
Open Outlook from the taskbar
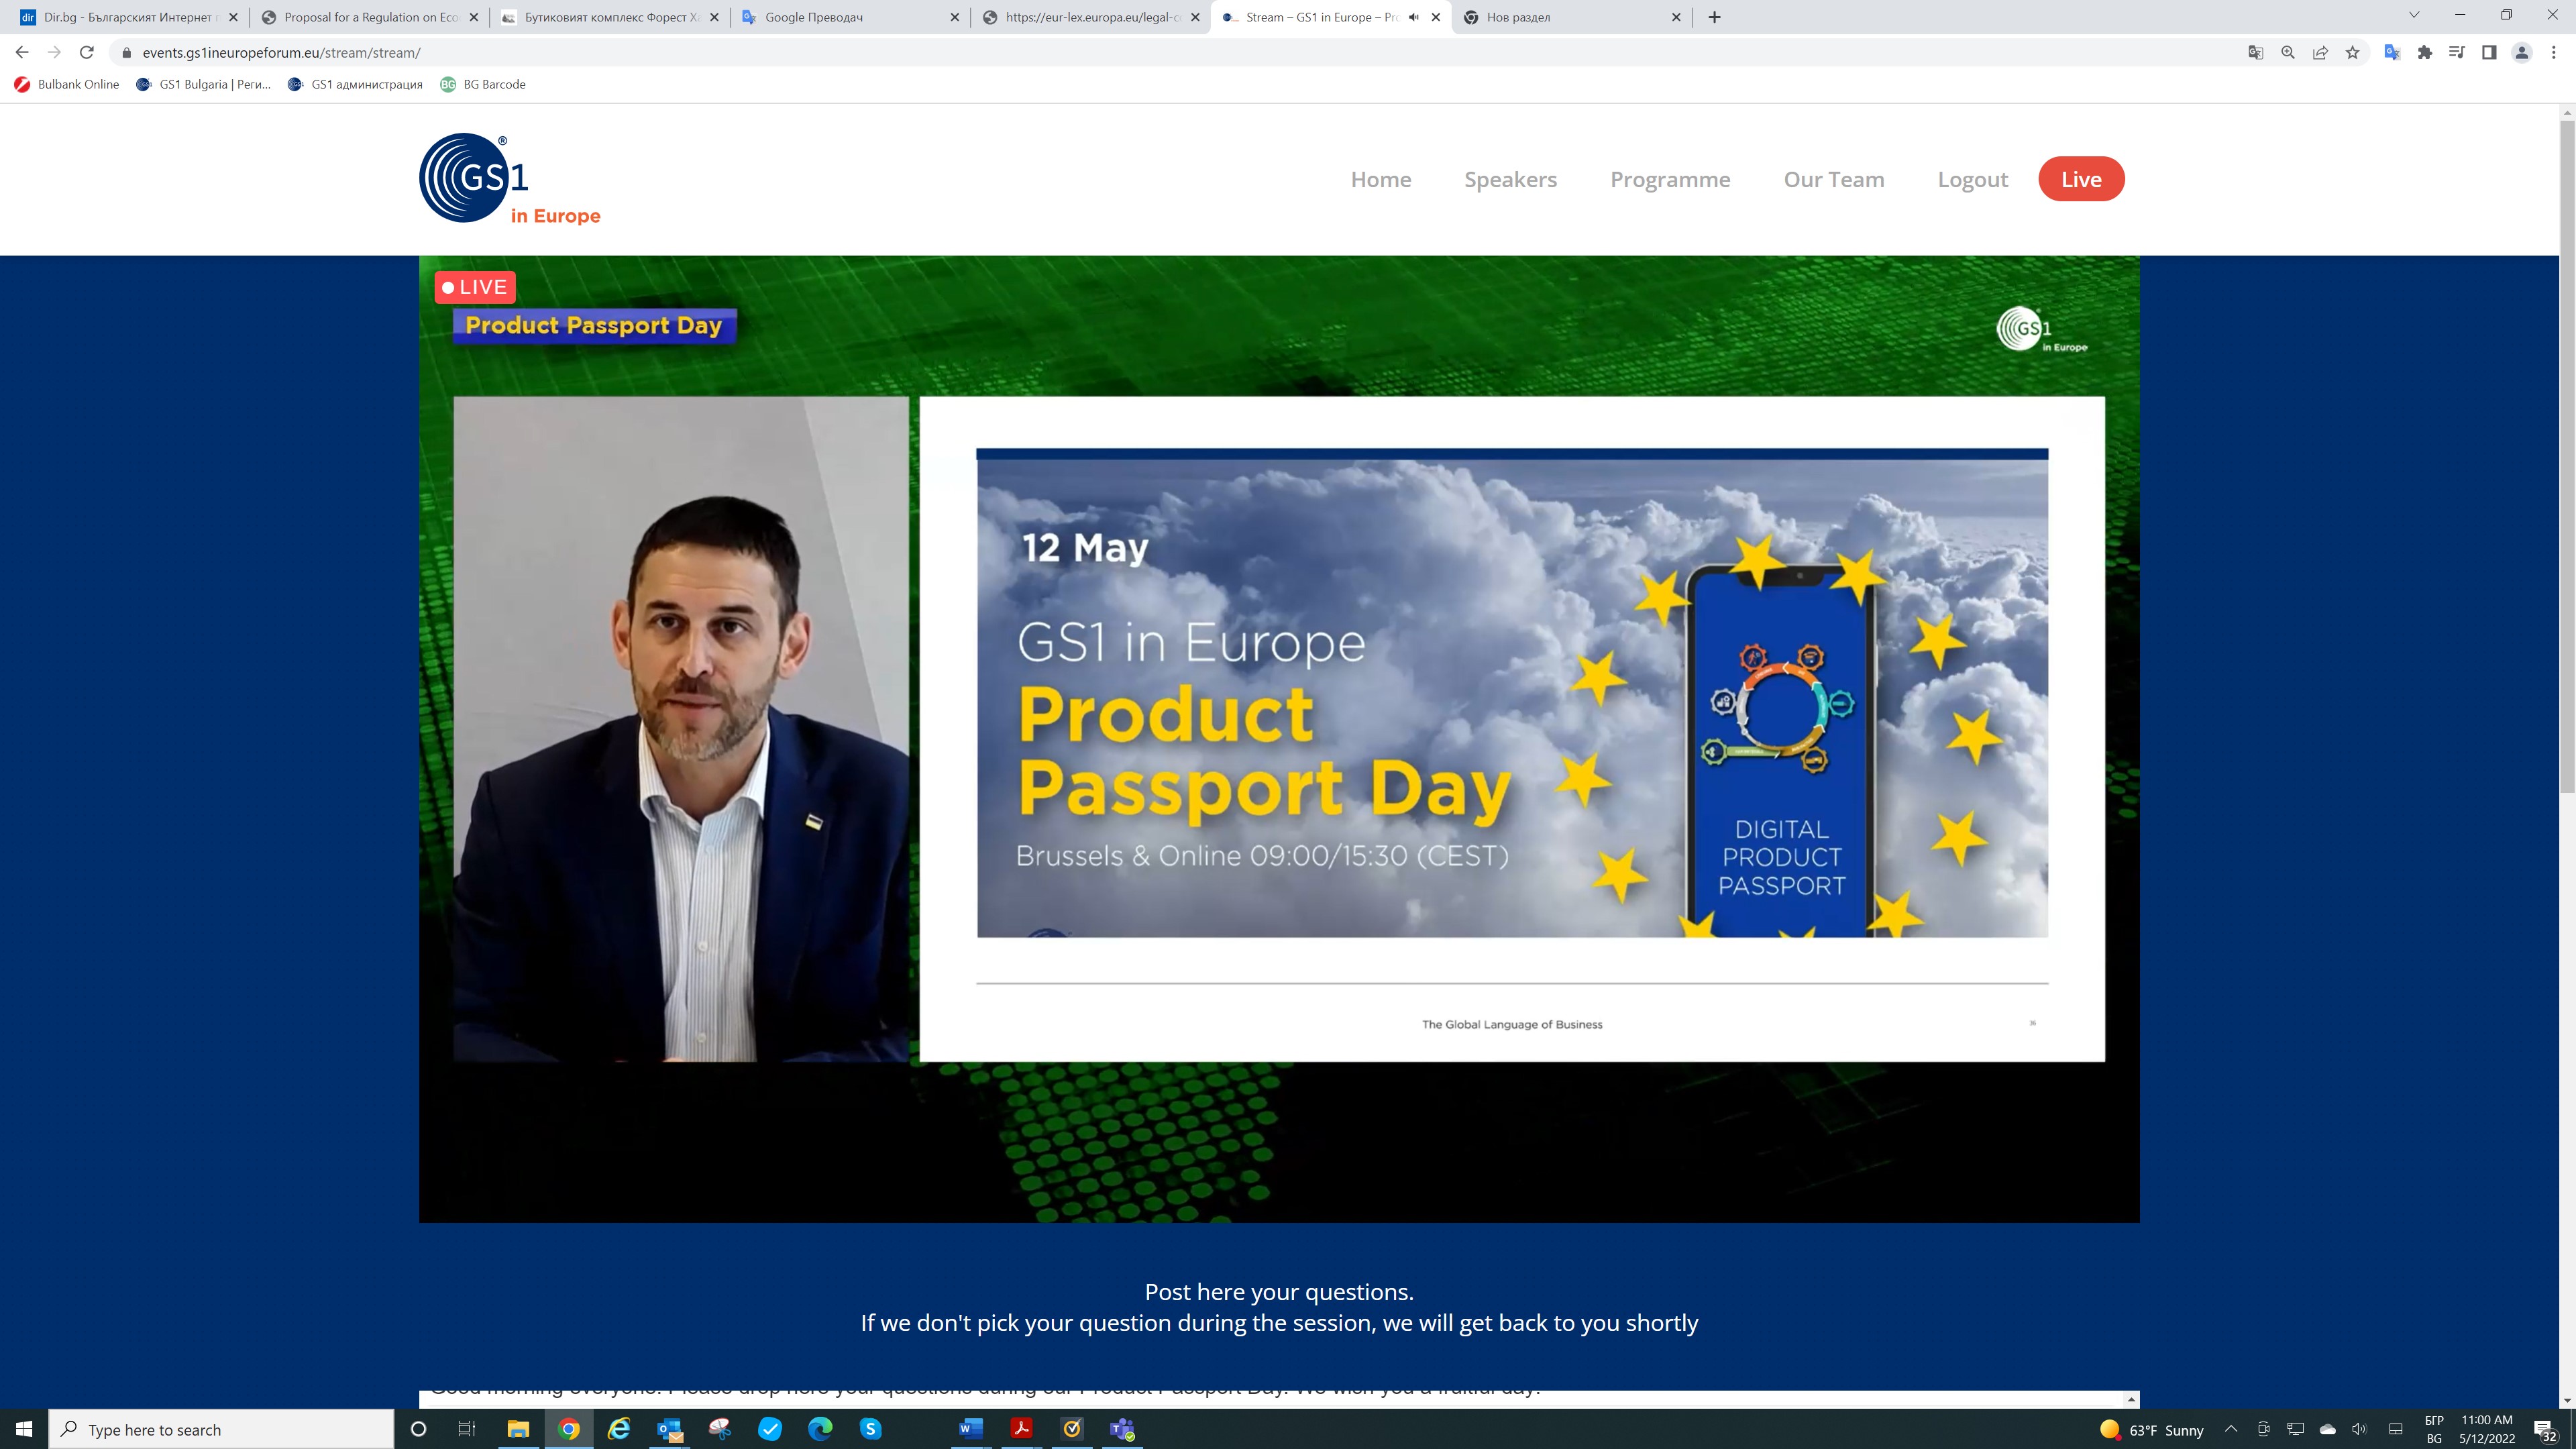pos(669,1429)
